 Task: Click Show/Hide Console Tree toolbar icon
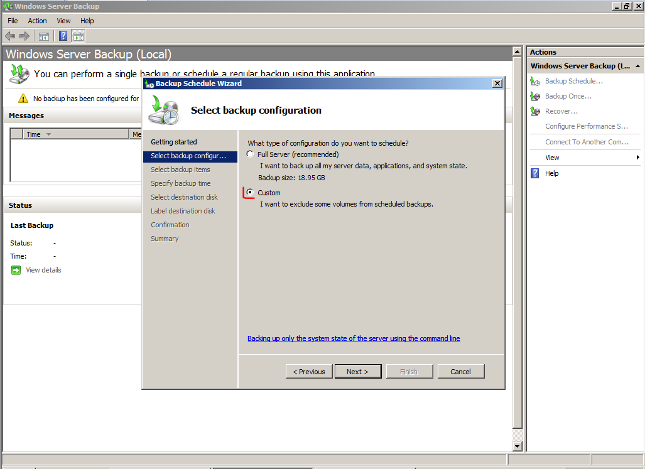point(44,36)
